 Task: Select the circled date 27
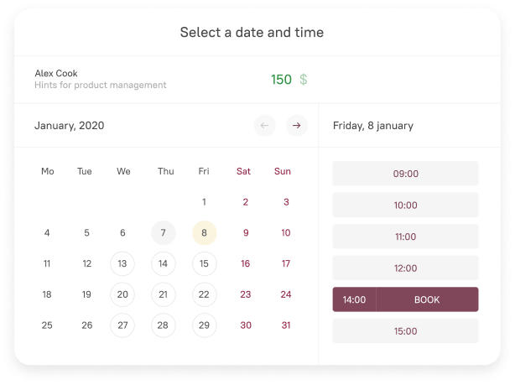122,325
